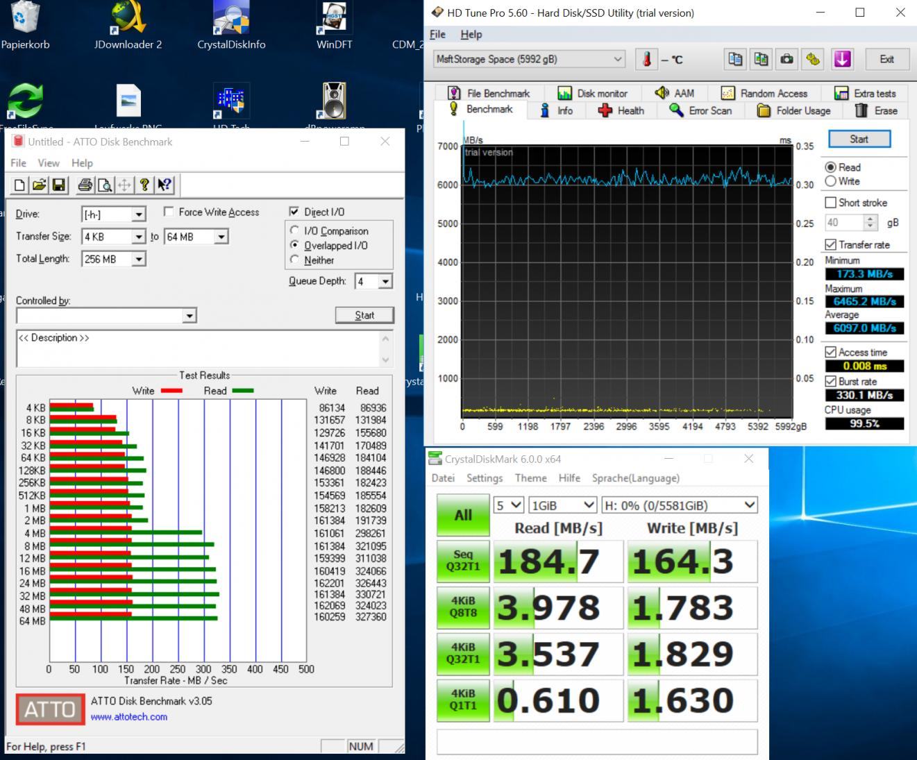Open the H: drive selection dropdown
This screenshot has height=760, width=917.
679,505
